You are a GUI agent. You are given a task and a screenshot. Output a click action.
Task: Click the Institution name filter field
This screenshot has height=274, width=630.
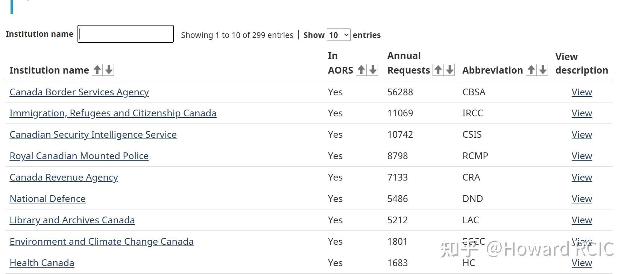point(125,34)
